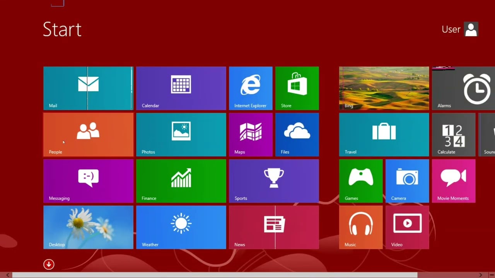
Task: Open the Travel suitcase tile
Action: (x=384, y=135)
